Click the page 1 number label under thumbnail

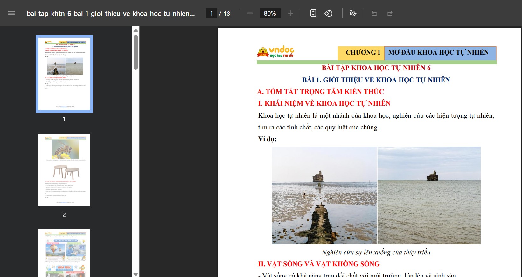click(x=64, y=119)
